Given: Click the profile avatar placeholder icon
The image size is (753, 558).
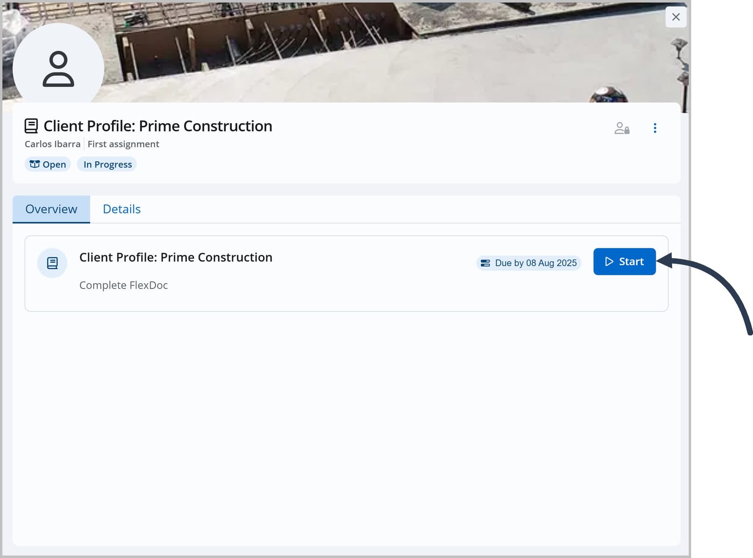Looking at the screenshot, I should [x=58, y=69].
